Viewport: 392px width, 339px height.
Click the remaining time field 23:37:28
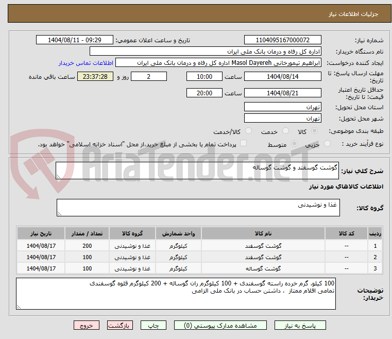pyautogui.click(x=95, y=76)
